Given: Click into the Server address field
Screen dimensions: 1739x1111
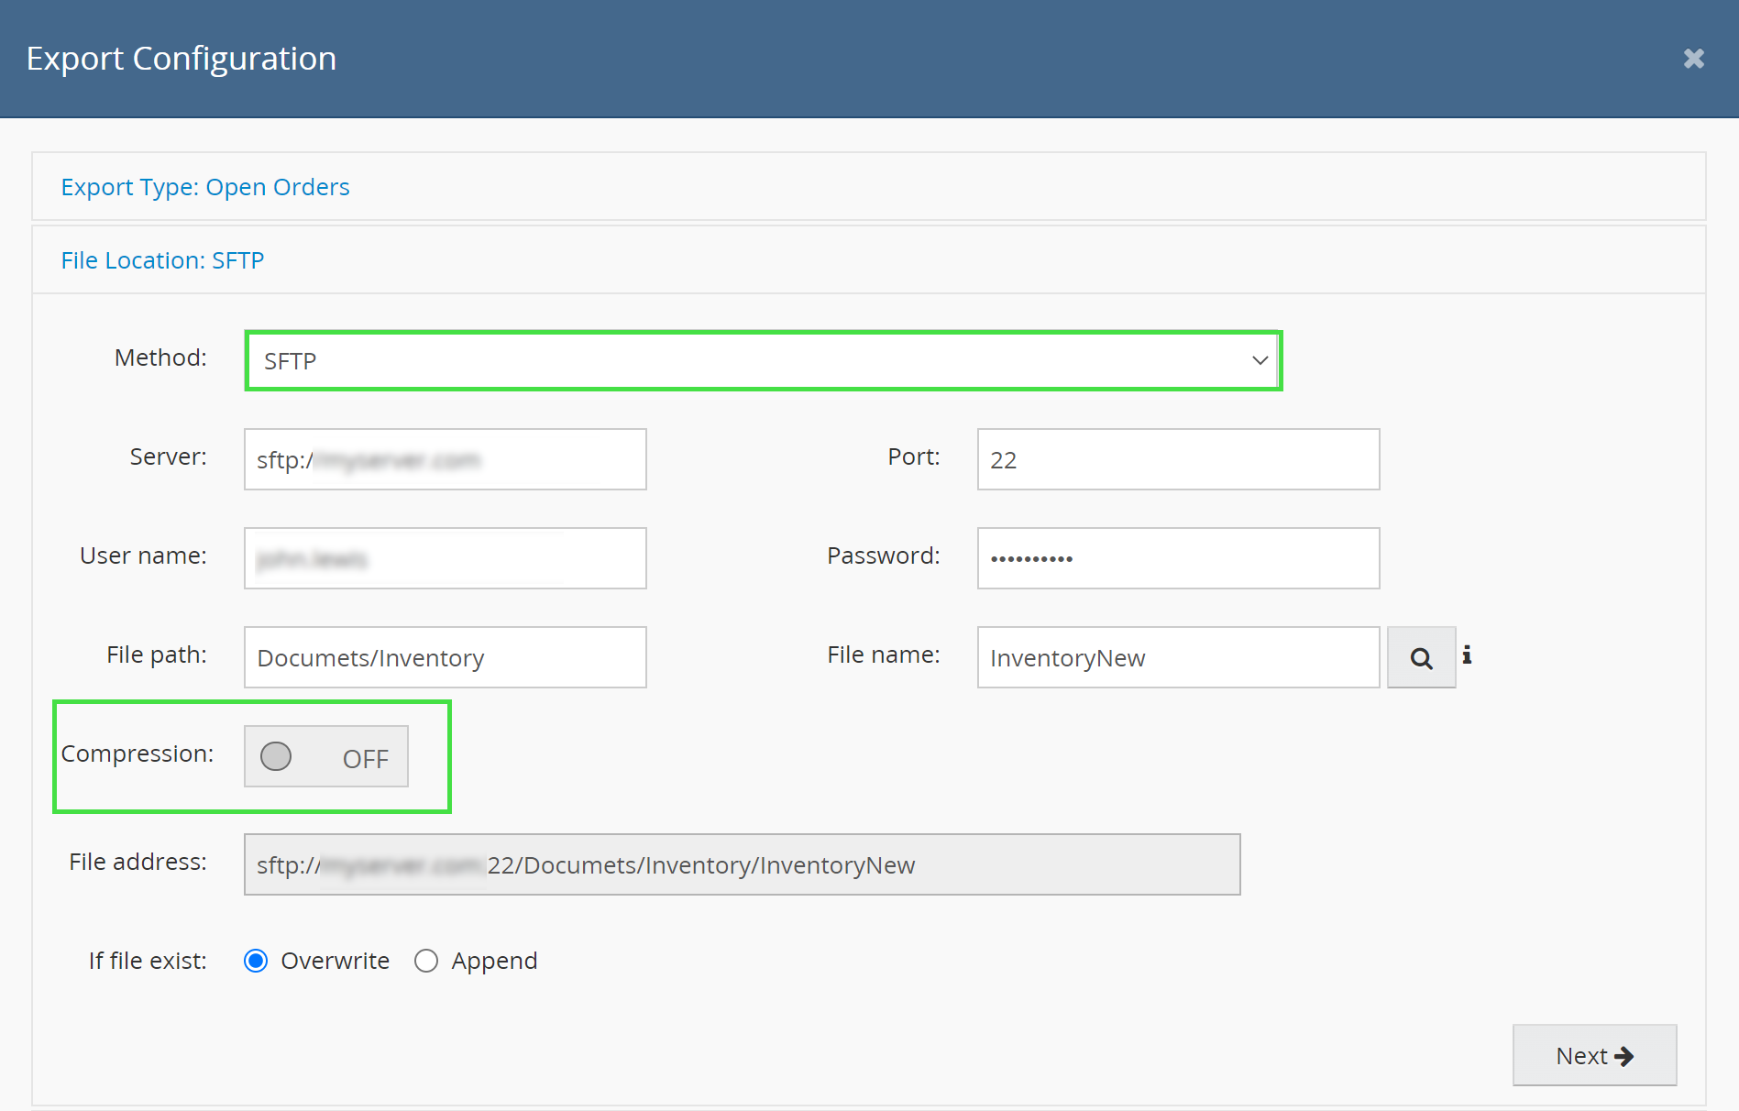Looking at the screenshot, I should click(445, 460).
